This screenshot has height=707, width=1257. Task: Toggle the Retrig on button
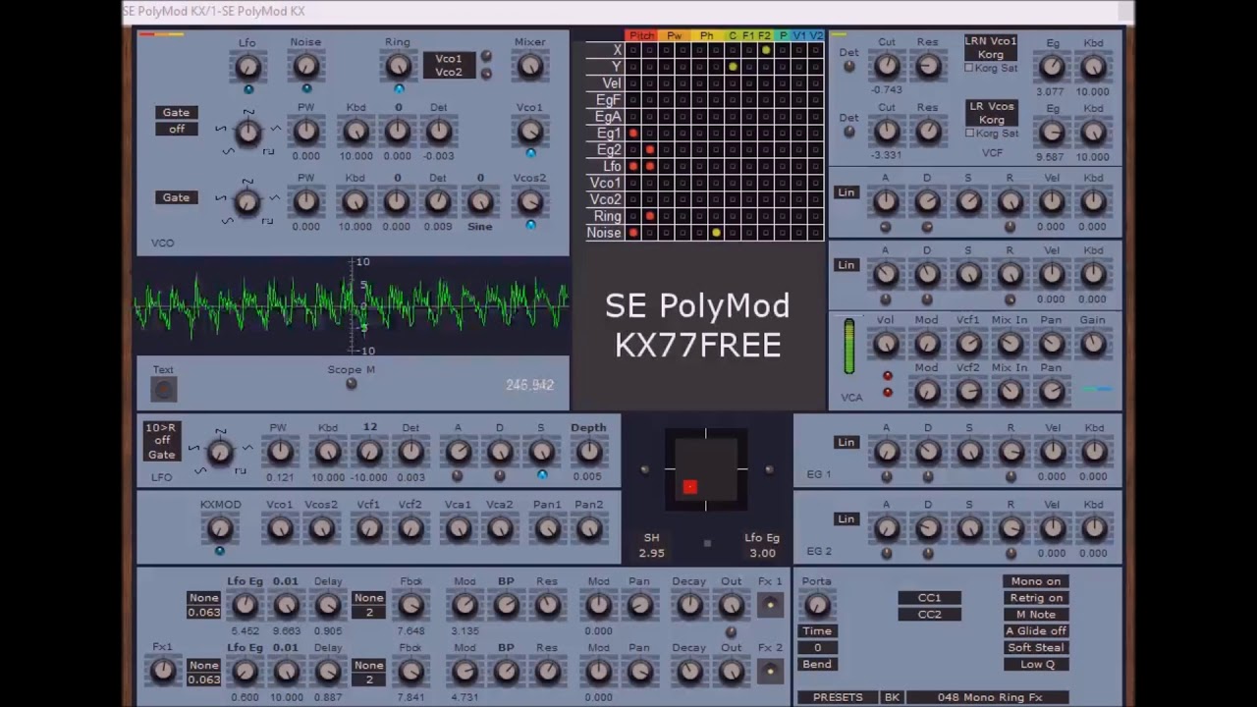[x=1036, y=598]
